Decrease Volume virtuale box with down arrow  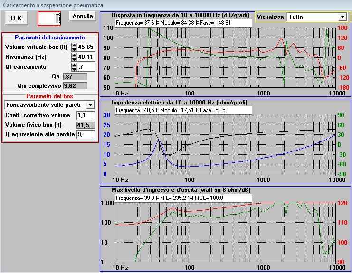pos(74,49)
